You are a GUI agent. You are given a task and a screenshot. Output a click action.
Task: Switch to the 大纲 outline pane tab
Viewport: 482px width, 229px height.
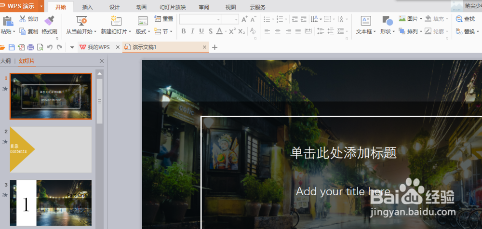(x=5, y=61)
